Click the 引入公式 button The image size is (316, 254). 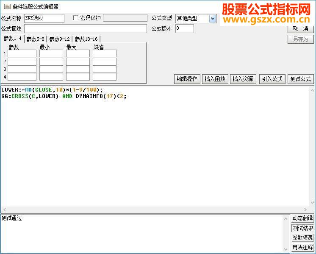click(272, 79)
